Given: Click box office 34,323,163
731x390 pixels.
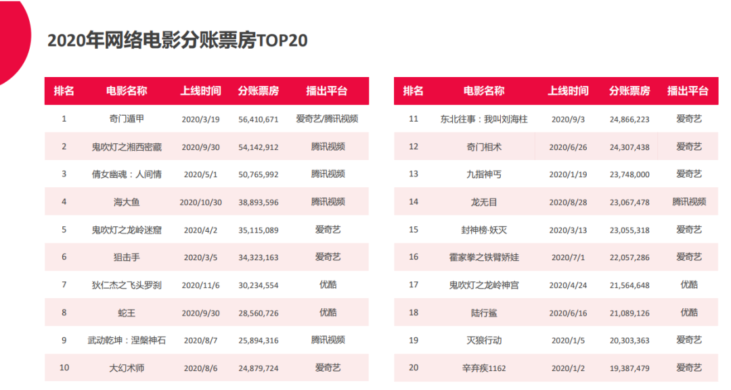Looking at the screenshot, I should coord(259,258).
